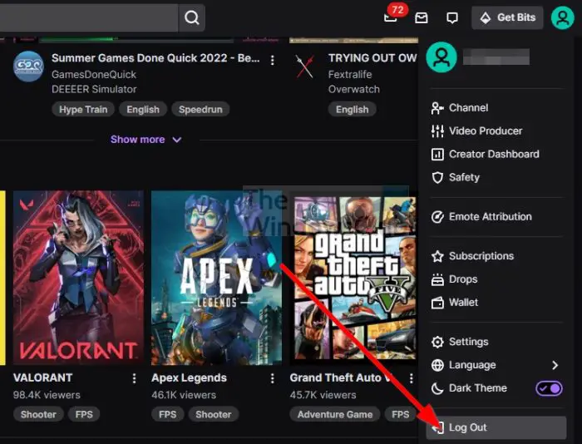Click the Creator Dashboard chart icon
This screenshot has width=582, height=444.
pyautogui.click(x=437, y=154)
